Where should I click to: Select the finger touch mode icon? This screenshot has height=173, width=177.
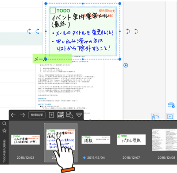tap(155, 117)
